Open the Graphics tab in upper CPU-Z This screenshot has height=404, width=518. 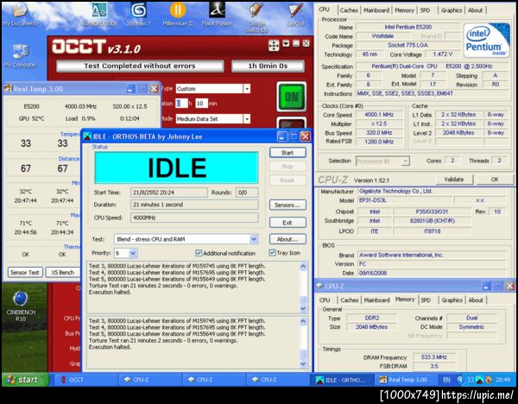coord(452,10)
